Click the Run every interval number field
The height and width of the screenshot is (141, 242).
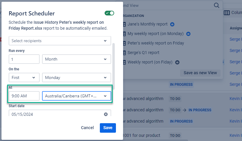(24, 59)
